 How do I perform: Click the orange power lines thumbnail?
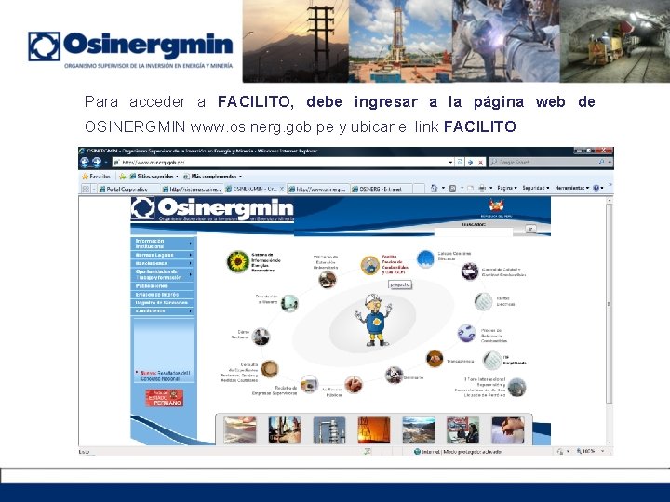(374, 429)
